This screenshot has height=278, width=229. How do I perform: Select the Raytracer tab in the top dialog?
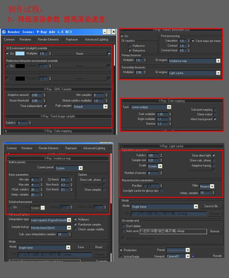coord(72,39)
